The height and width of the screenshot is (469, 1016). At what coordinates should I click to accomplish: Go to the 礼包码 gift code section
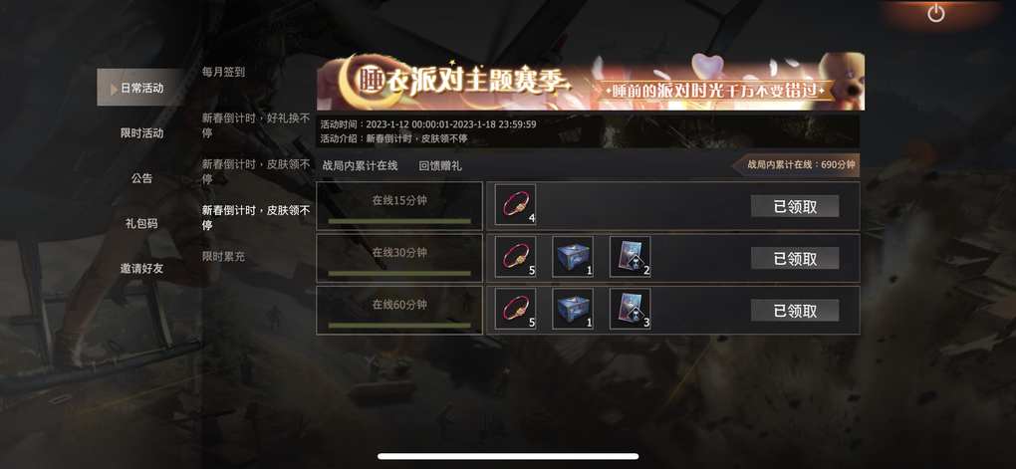click(x=141, y=223)
